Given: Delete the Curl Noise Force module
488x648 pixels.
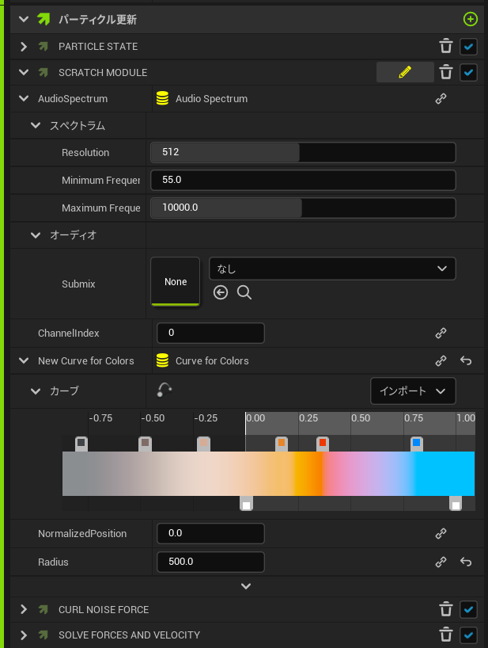Looking at the screenshot, I should click(446, 609).
